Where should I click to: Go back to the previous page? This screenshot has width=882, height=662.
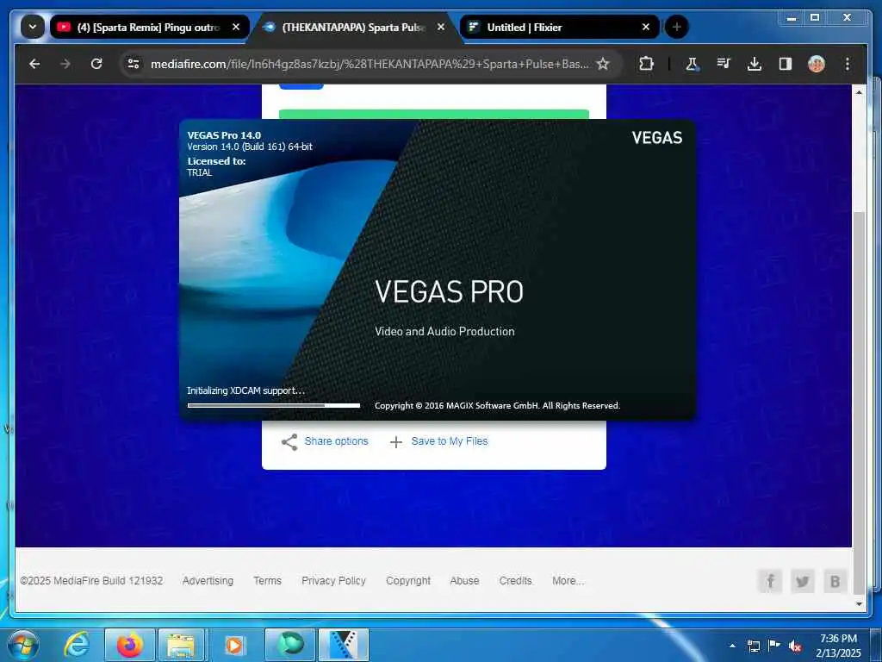(x=34, y=64)
